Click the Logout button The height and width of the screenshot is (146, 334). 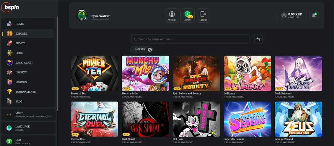click(x=203, y=16)
